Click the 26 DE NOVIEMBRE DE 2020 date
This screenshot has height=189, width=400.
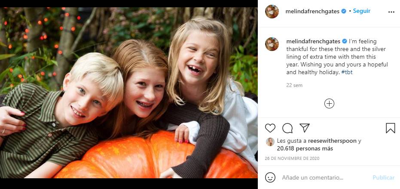pyautogui.click(x=292, y=159)
